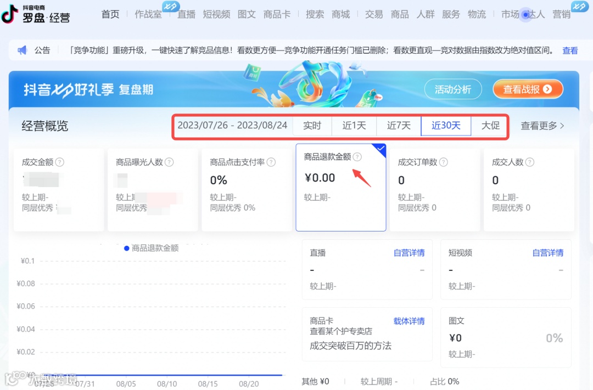The height and width of the screenshot is (390, 593).
Task: Open help icon beside 成交人数
Action: point(530,162)
